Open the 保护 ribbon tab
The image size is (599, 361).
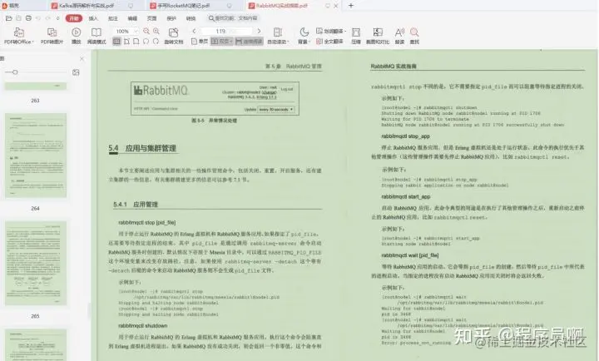point(171,18)
